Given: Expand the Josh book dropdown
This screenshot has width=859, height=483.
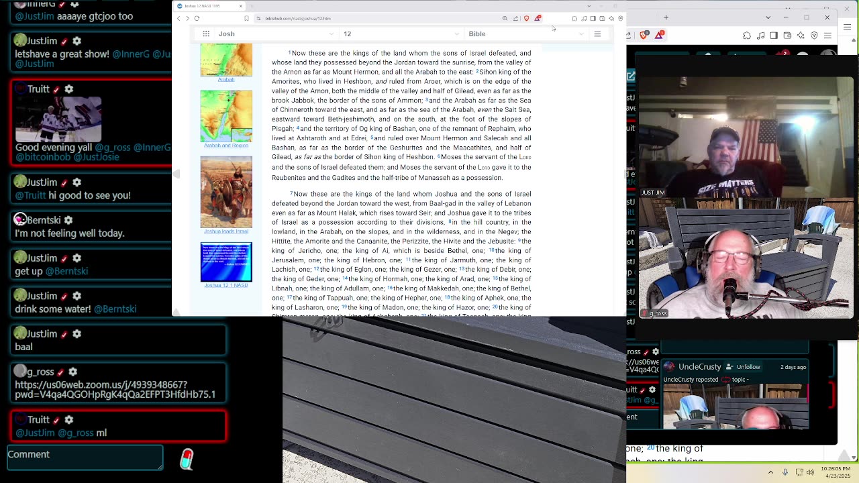Looking at the screenshot, I should tap(276, 34).
